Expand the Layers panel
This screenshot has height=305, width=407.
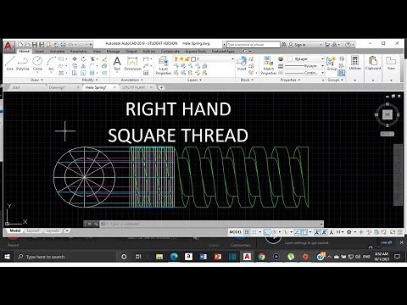(x=194, y=80)
